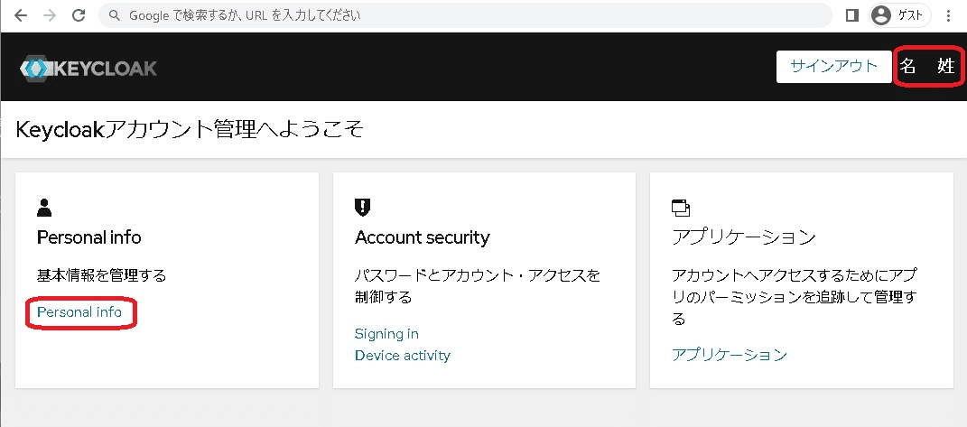Open Chrome three-dot menu
The width and height of the screenshot is (967, 427).
click(x=949, y=15)
